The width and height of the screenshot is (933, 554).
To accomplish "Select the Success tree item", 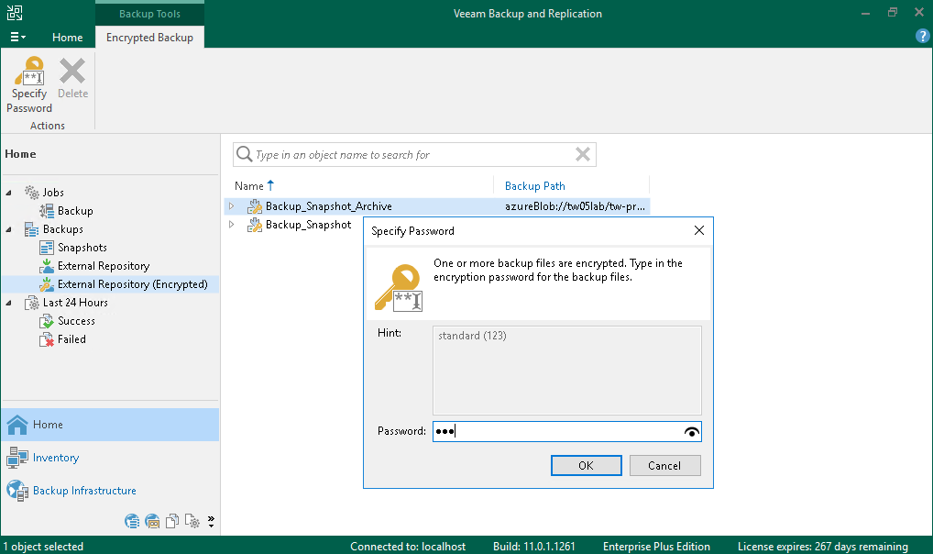I will (76, 321).
